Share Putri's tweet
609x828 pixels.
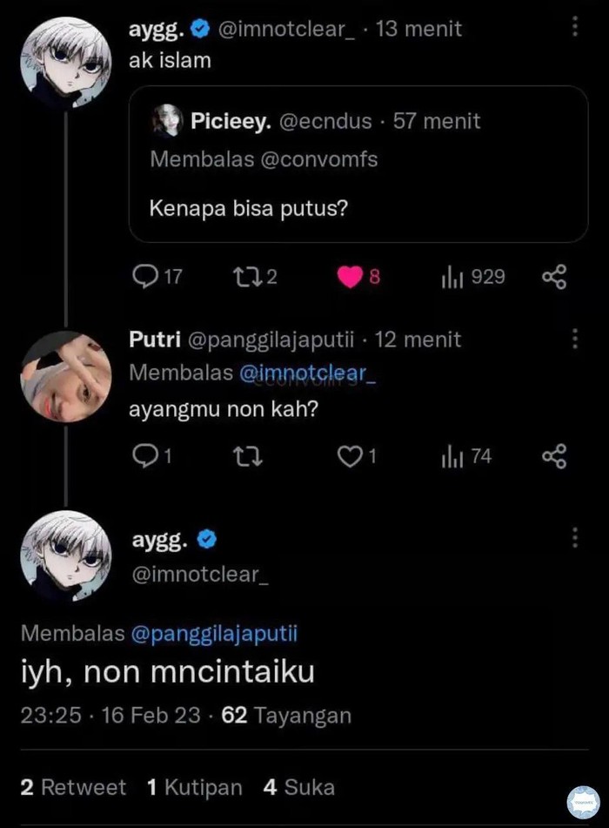tap(554, 456)
